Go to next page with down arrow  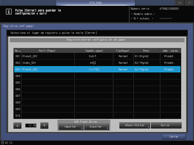tap(44, 126)
